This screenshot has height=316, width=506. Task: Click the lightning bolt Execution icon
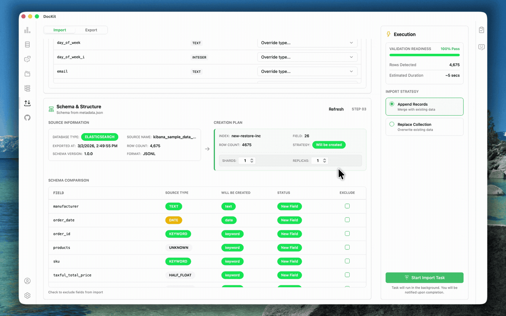click(388, 34)
